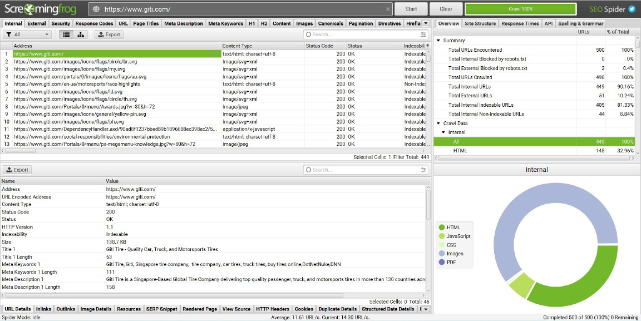
Task: Open the Security tab
Action: point(61,23)
